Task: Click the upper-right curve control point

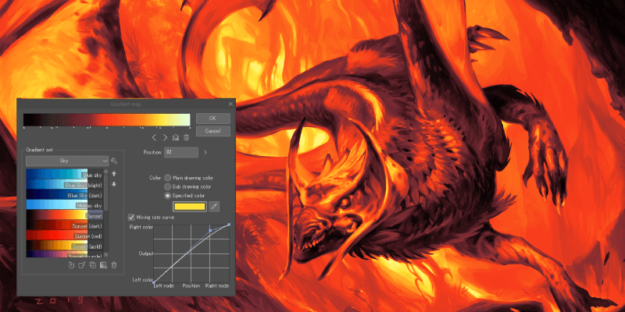Action: click(x=229, y=225)
